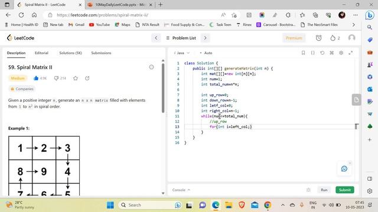Screen dimensions: 378x212
Task: Open the Problem List
Action: coord(181,38)
